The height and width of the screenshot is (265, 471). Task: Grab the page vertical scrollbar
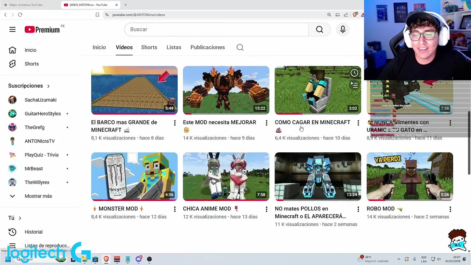click(469, 143)
